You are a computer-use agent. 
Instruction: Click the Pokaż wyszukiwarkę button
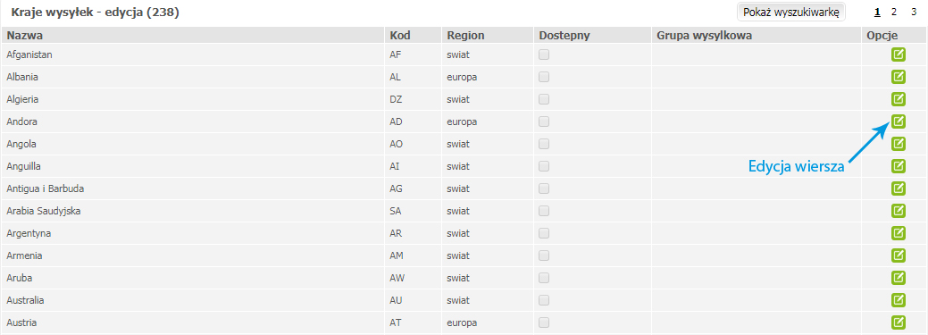coord(790,12)
